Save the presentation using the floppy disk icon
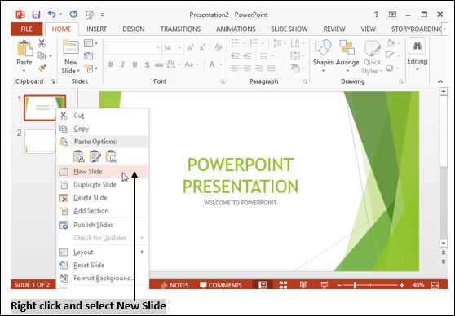The height and width of the screenshot is (316, 455). pos(36,14)
